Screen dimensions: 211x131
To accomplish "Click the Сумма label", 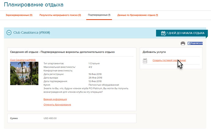I will pos(14,118).
